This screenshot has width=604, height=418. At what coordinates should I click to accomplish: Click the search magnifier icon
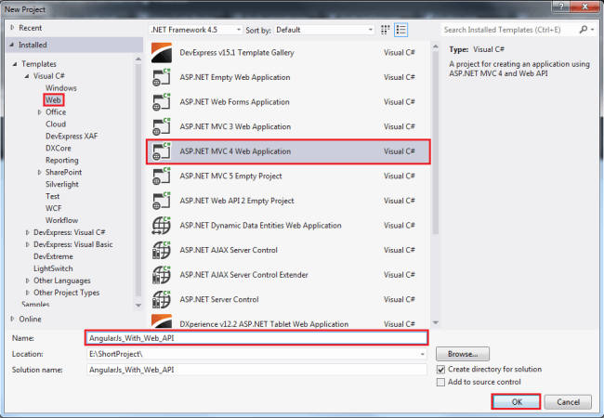[584, 29]
